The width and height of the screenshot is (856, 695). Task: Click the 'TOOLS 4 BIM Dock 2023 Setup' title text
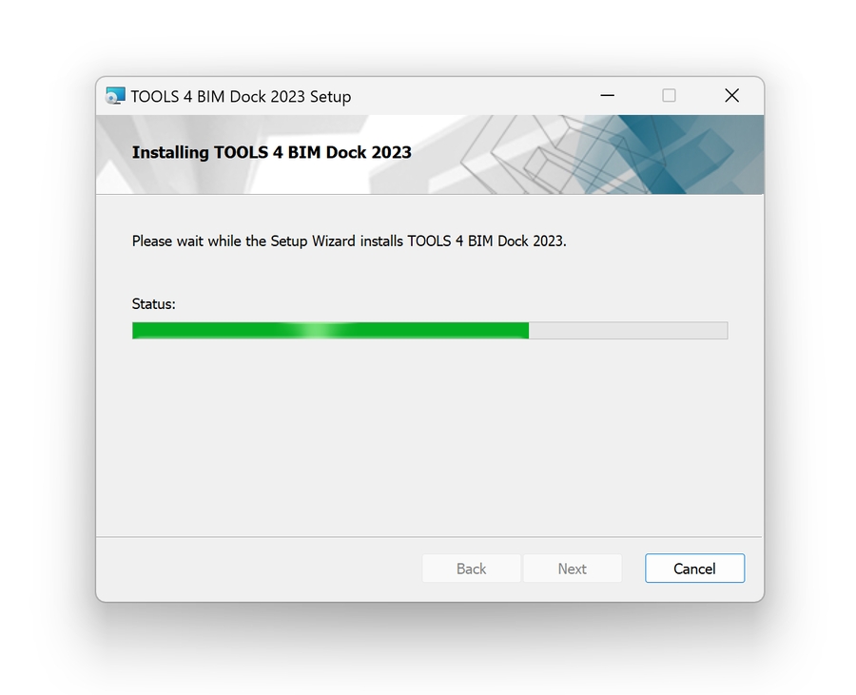pos(241,97)
